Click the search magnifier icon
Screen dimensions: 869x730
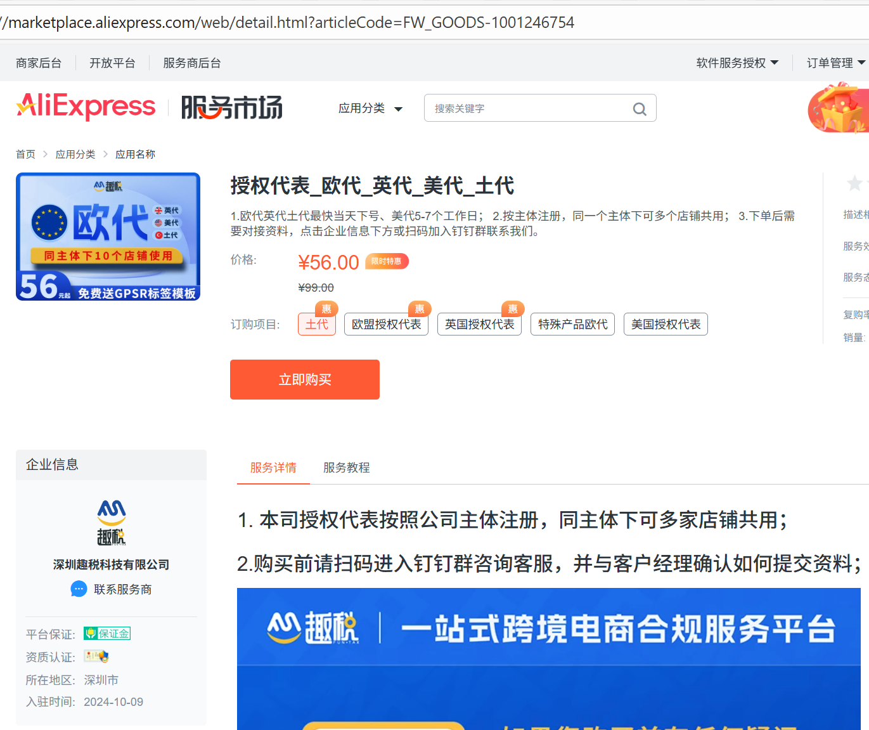(x=640, y=109)
